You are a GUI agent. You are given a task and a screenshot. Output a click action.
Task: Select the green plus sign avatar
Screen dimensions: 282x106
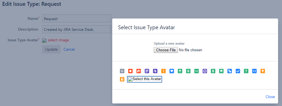(188, 71)
